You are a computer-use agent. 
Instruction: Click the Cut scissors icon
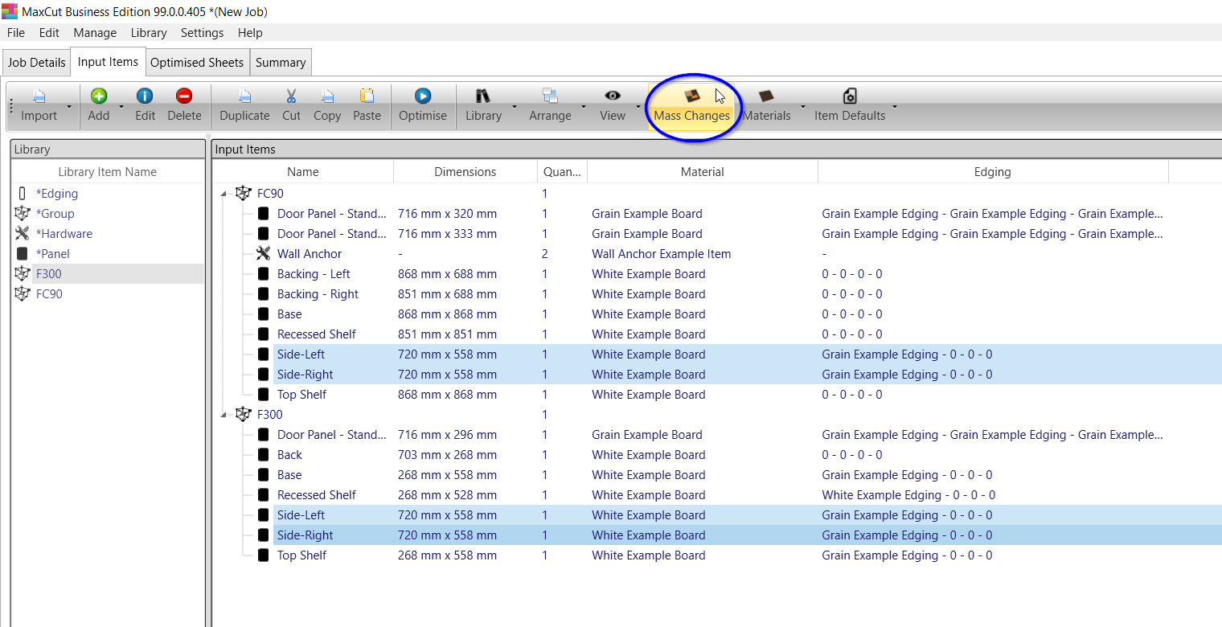[x=291, y=96]
